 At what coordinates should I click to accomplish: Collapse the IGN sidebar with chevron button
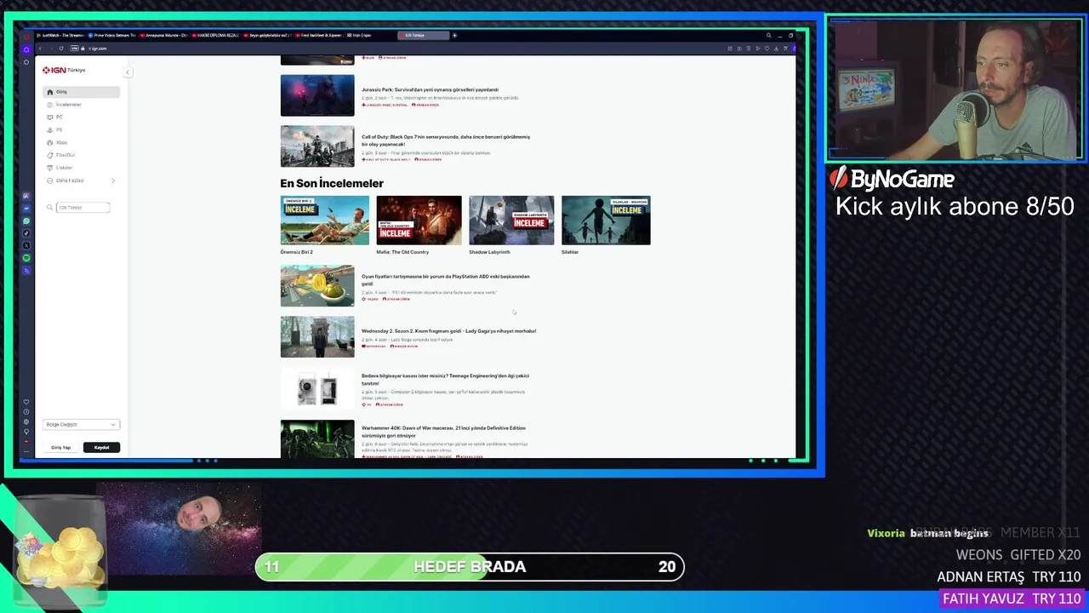coord(127,72)
